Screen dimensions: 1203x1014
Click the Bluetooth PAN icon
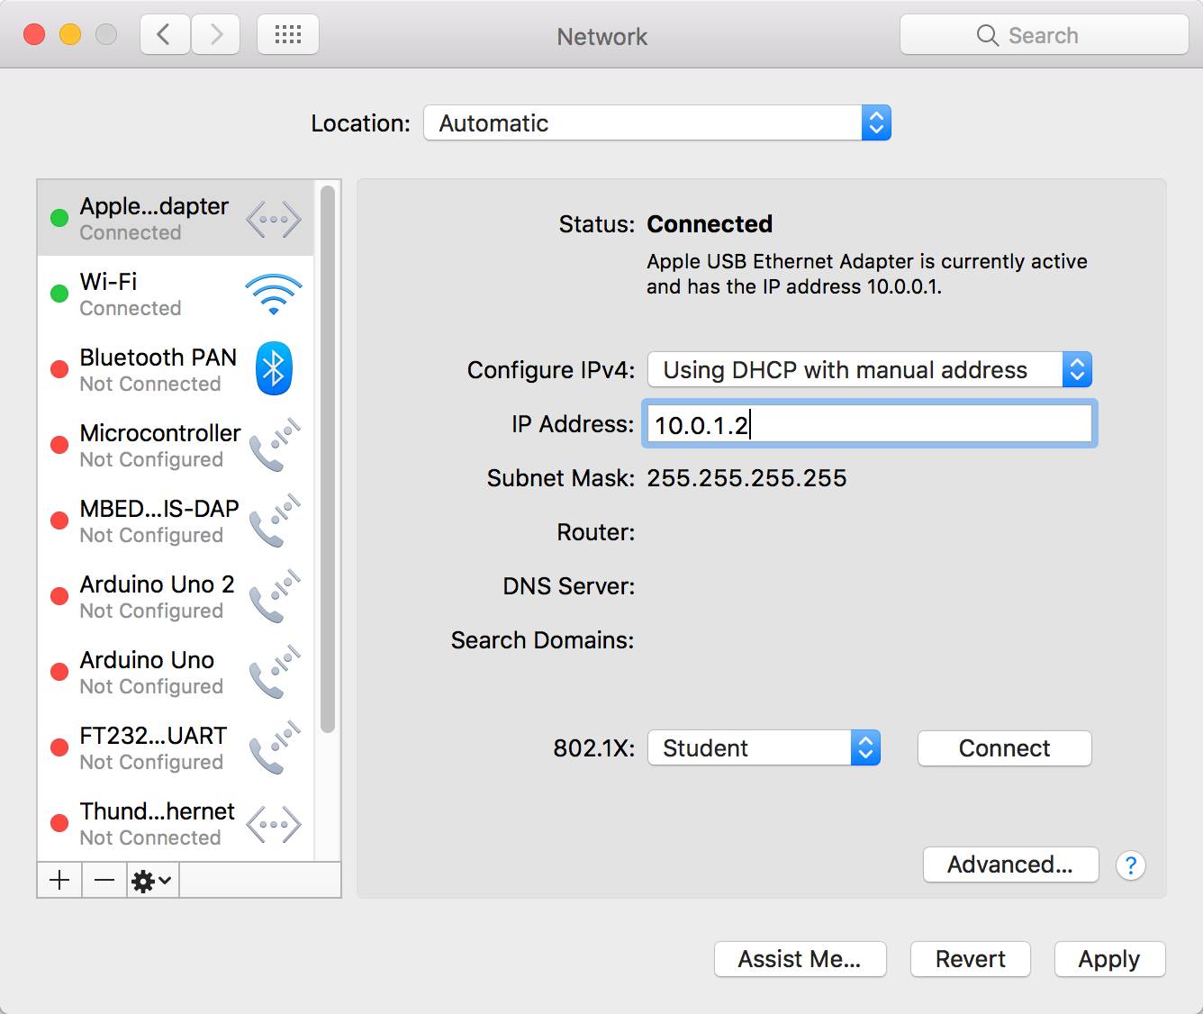[274, 369]
